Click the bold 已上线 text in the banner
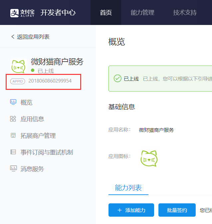The width and height of the screenshot is (212, 224). coord(131,79)
